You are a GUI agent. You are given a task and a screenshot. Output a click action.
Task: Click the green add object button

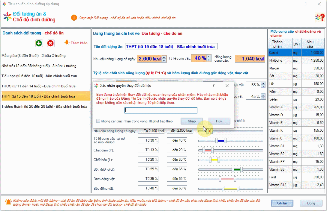click(x=39, y=43)
